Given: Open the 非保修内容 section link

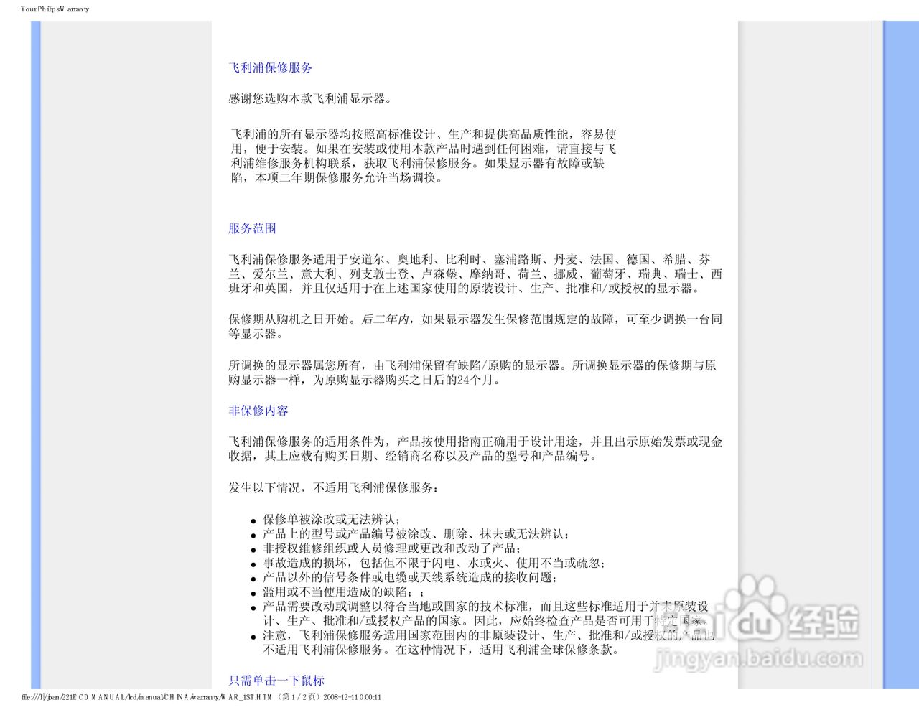Looking at the screenshot, I should 258,411.
